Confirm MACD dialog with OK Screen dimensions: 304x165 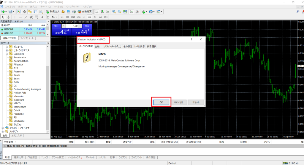[x=161, y=102]
